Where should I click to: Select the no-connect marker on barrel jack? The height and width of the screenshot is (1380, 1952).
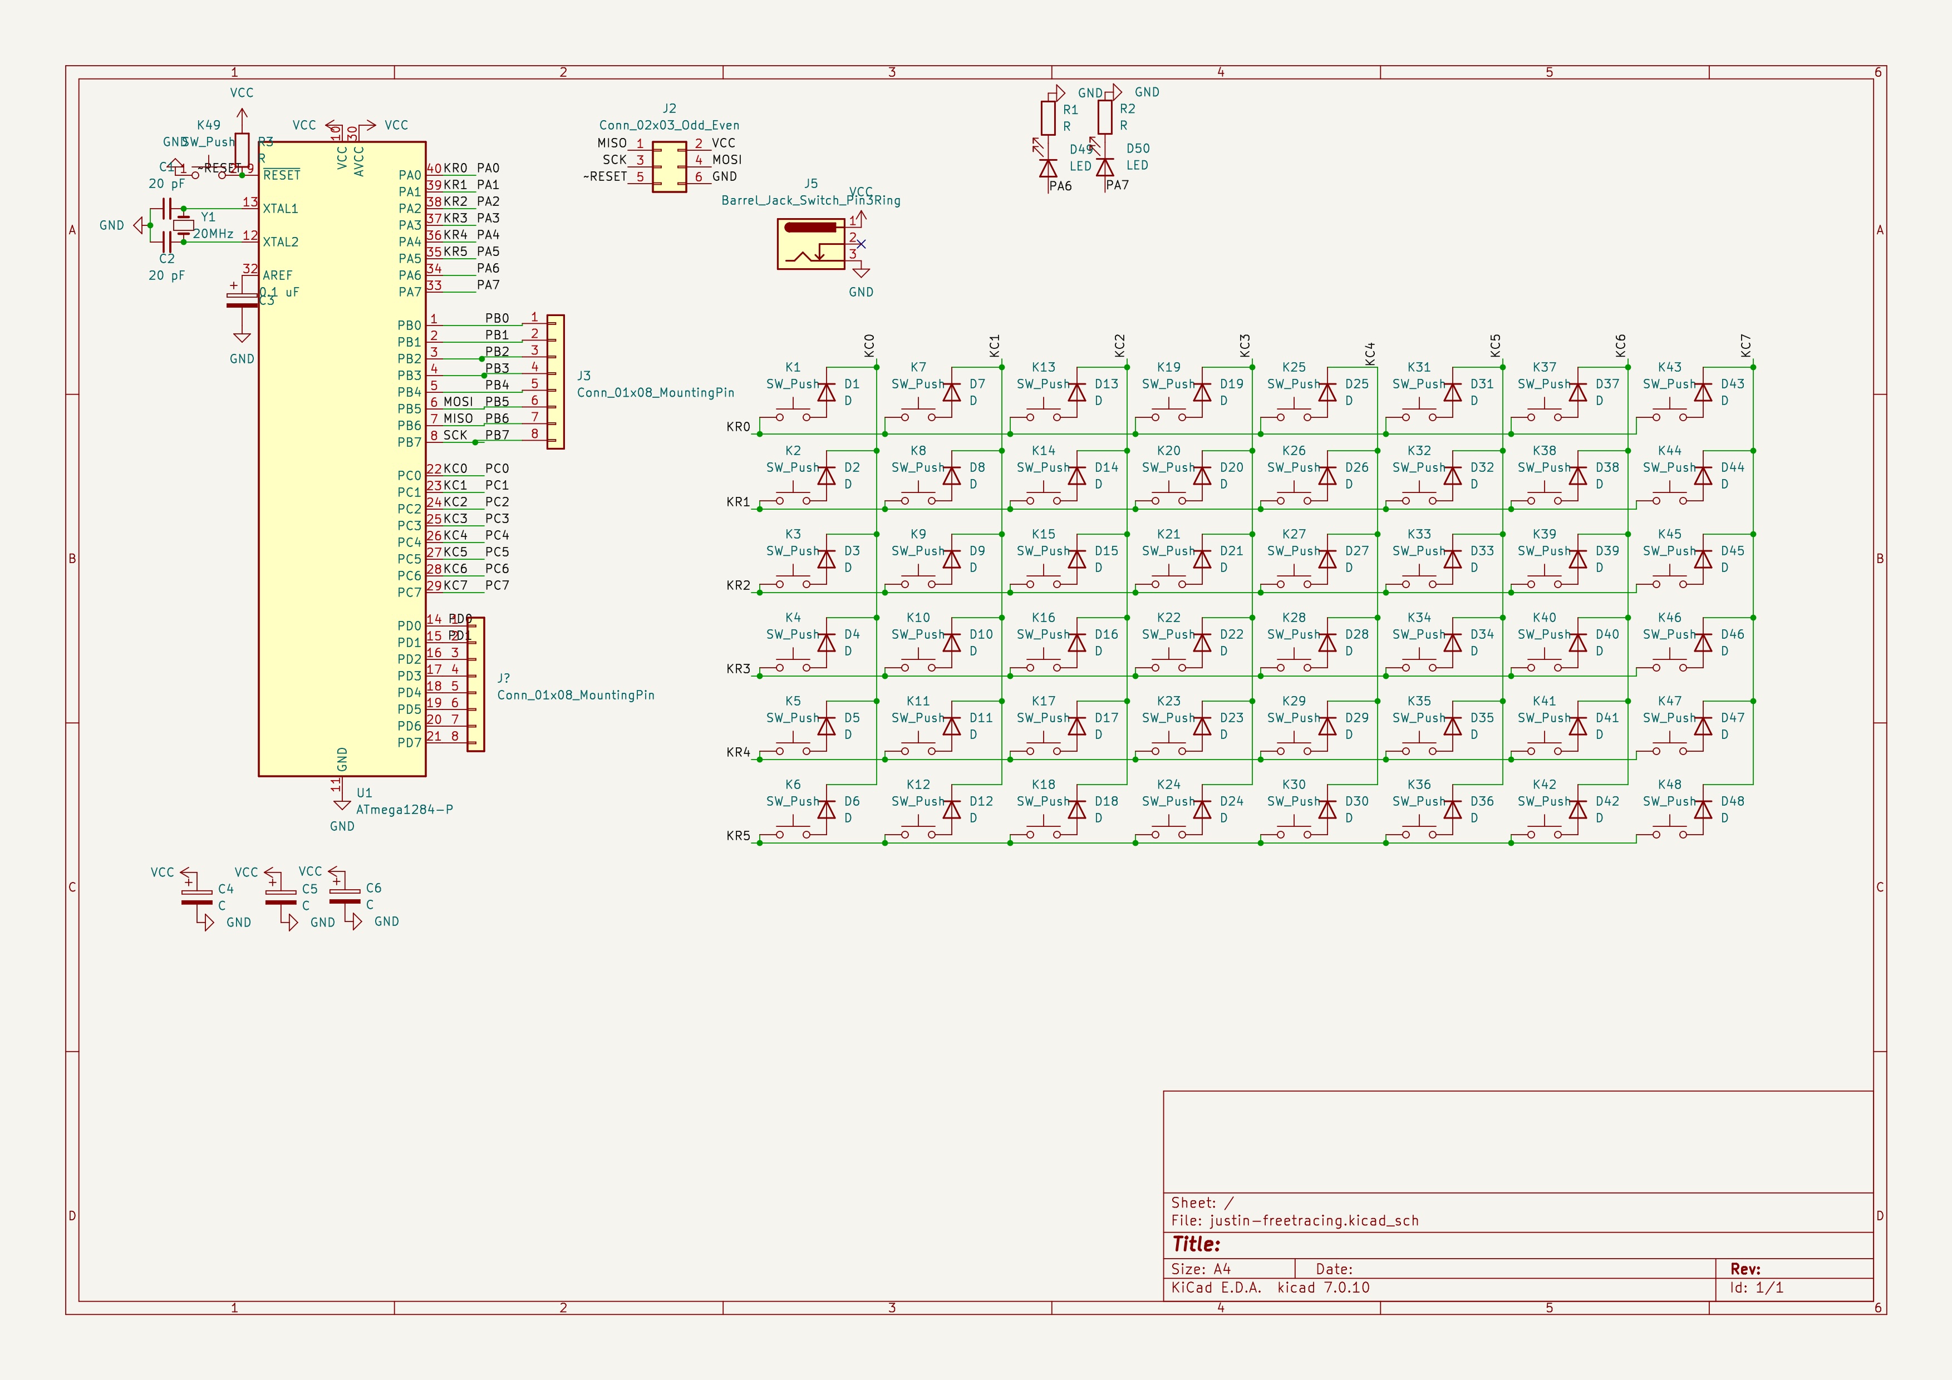pyautogui.click(x=861, y=245)
